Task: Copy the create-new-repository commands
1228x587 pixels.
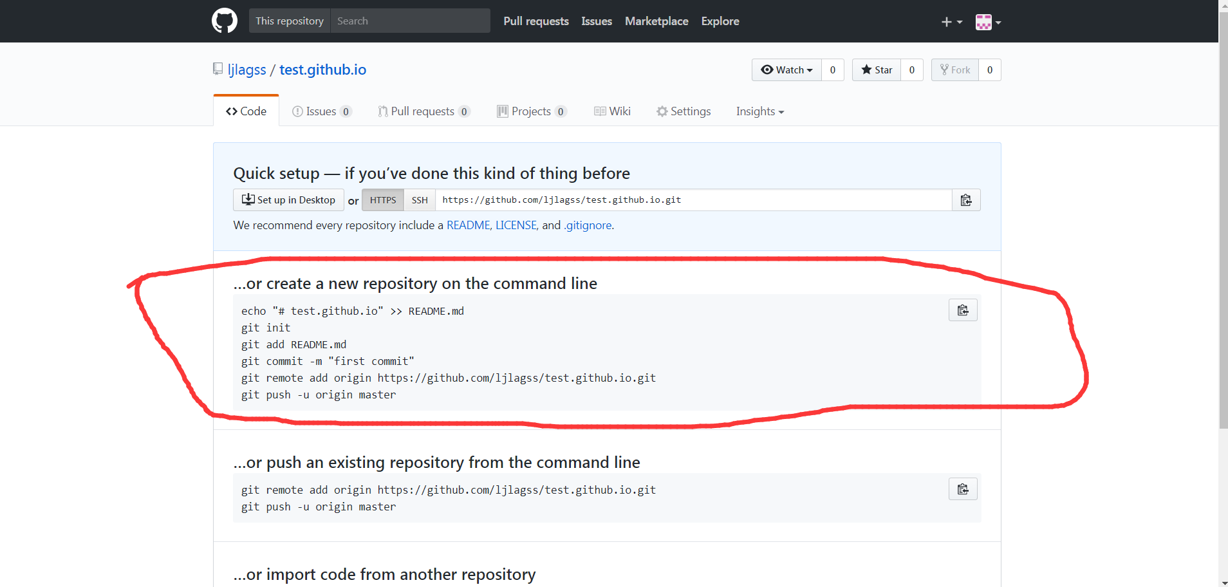Action: [x=963, y=310]
